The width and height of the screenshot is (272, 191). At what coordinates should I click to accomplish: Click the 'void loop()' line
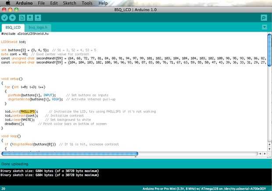11,136
